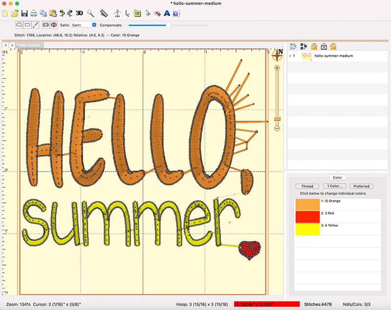Click the Thread button
The width and height of the screenshot is (391, 310).
[x=307, y=186]
